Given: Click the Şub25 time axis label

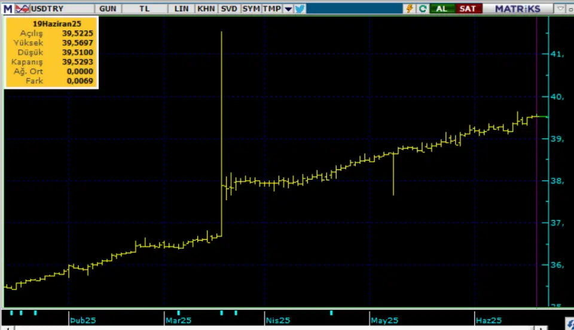Looking at the screenshot, I should coord(83,320).
